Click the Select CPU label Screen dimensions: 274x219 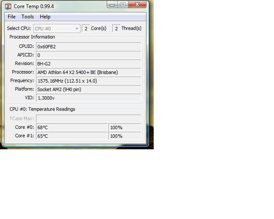pos(19,28)
